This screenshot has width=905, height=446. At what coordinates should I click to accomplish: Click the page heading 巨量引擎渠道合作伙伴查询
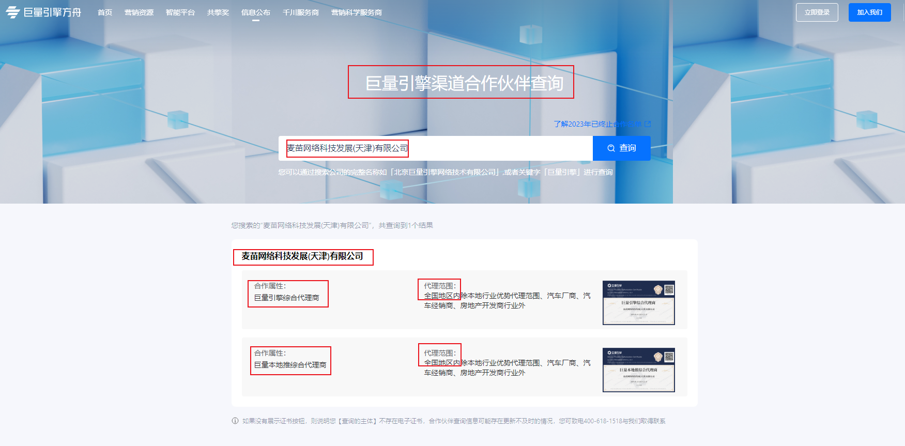tap(464, 83)
